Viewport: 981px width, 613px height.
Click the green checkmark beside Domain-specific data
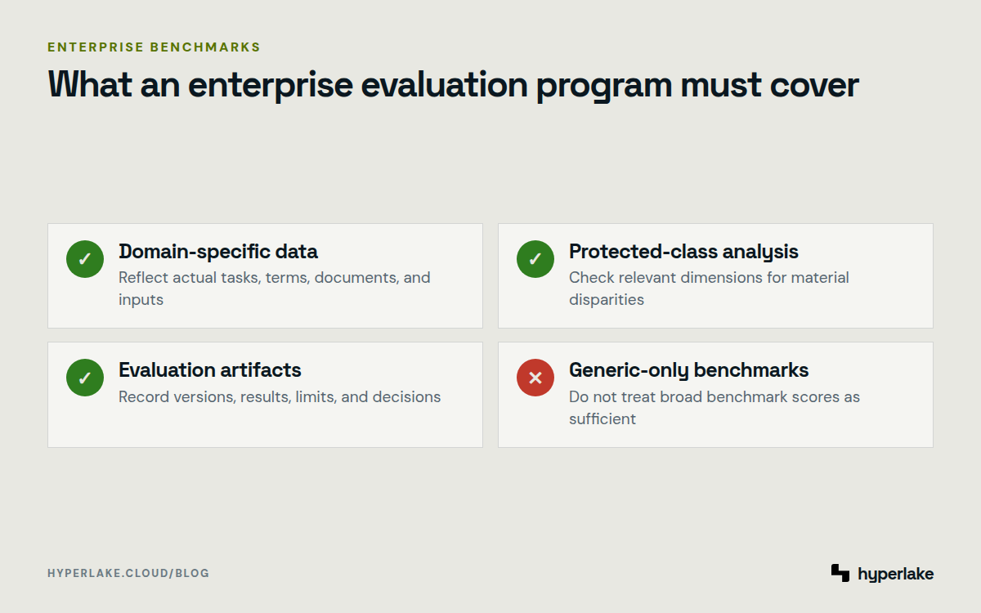(x=85, y=259)
